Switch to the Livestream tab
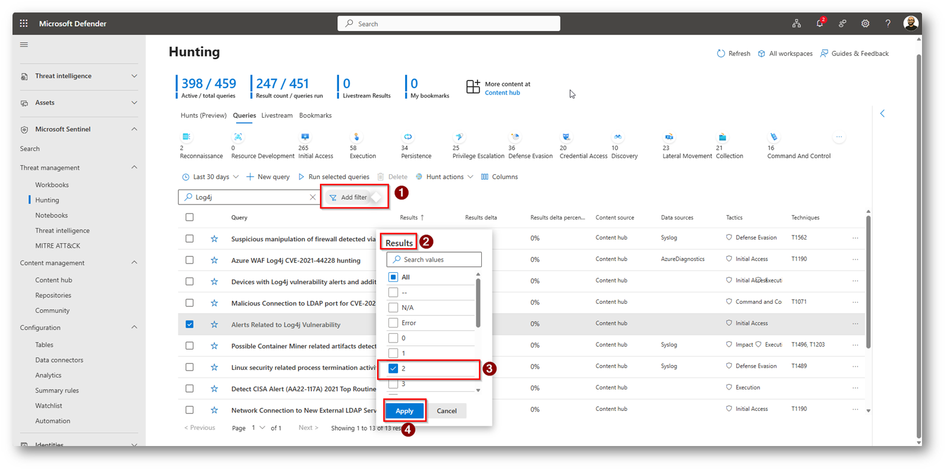This screenshot has height=471, width=947. [x=277, y=116]
